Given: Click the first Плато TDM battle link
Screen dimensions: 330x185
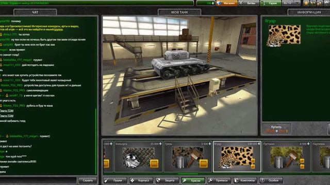Looking at the screenshot, I should coord(7,111).
